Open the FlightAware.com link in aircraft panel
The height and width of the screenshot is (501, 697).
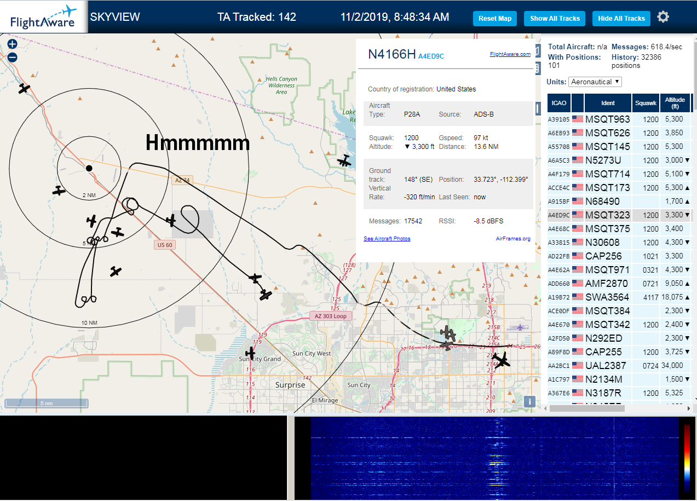pos(510,54)
